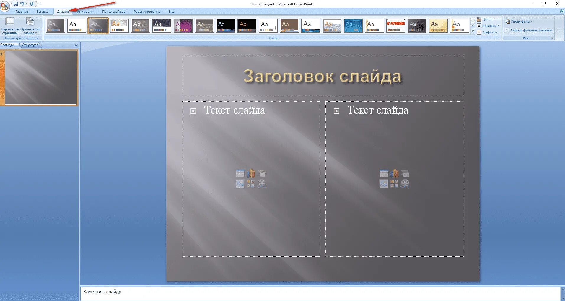565x301 pixels.
Task: Click the Цвета theme colors icon
Action: tap(479, 19)
